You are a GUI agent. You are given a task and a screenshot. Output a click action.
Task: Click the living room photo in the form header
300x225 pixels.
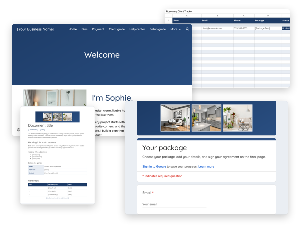(175, 118)
